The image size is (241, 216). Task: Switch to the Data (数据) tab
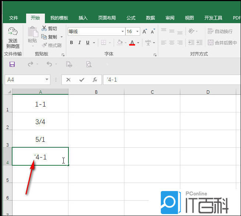(150, 18)
